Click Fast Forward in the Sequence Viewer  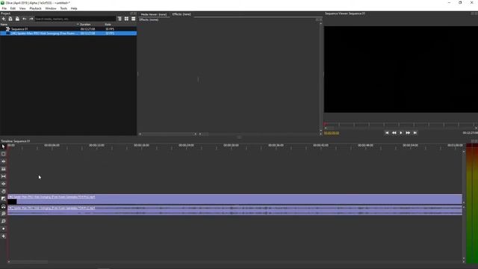tap(408, 133)
